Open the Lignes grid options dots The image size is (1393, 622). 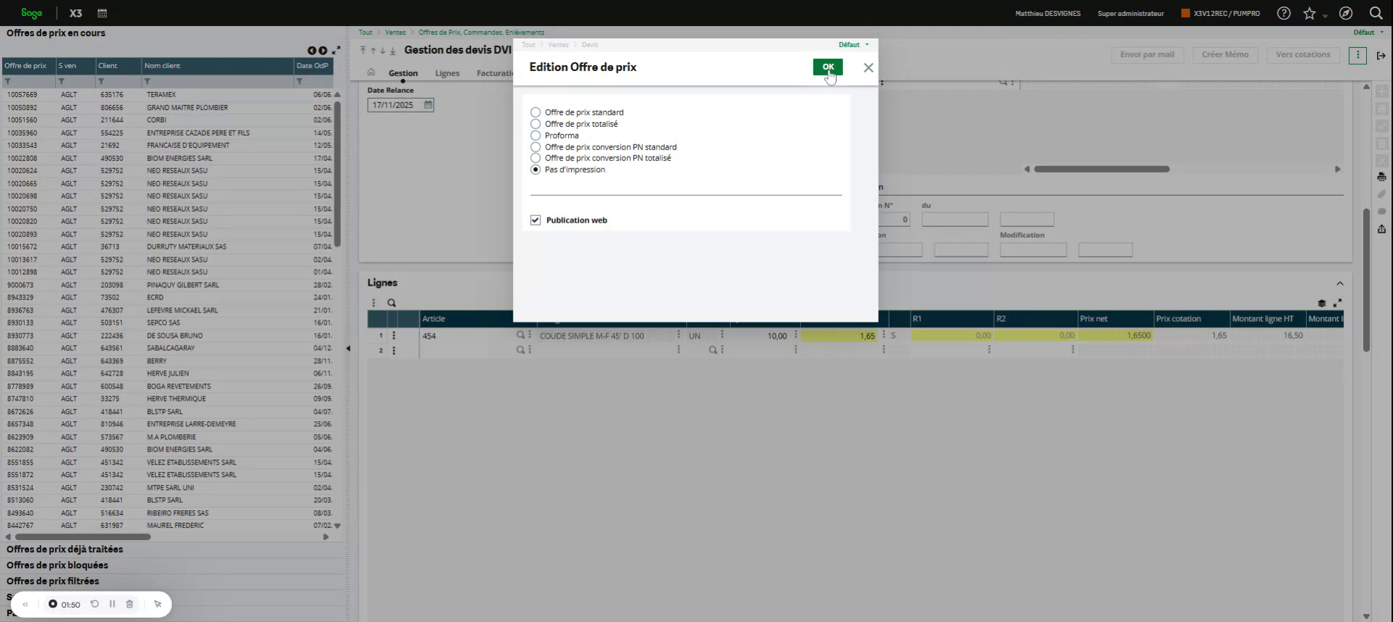374,303
